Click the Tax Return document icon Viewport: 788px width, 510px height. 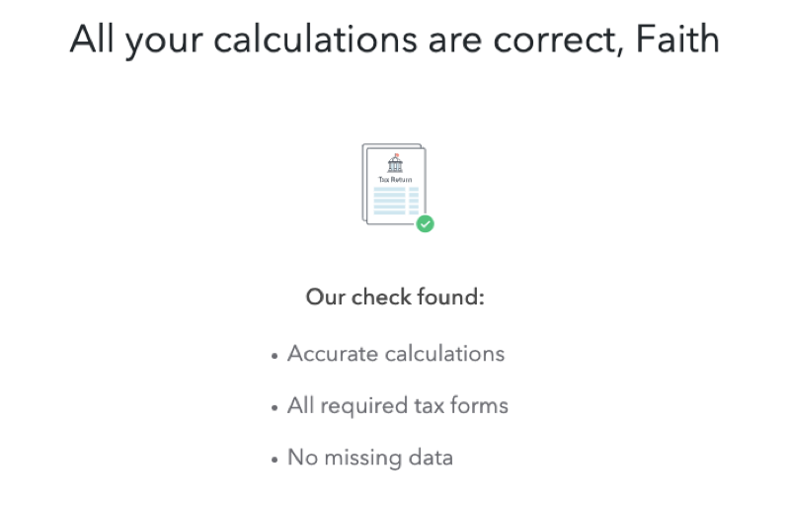point(395,188)
